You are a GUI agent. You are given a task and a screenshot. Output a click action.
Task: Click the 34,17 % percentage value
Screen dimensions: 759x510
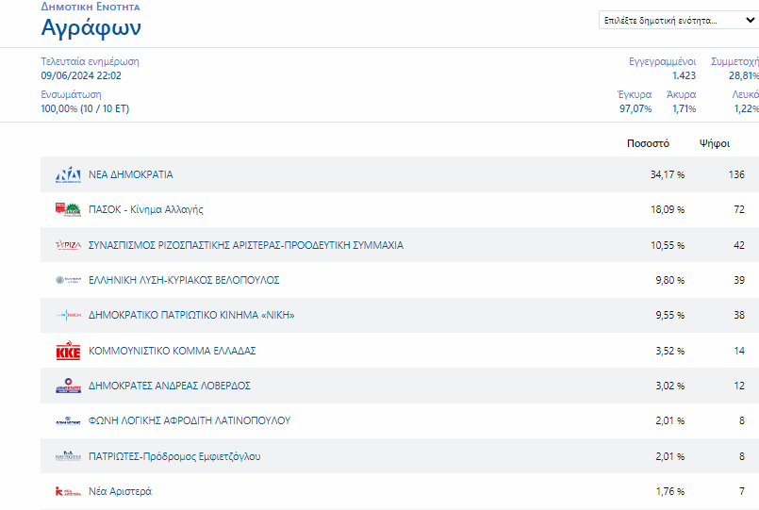coord(668,174)
